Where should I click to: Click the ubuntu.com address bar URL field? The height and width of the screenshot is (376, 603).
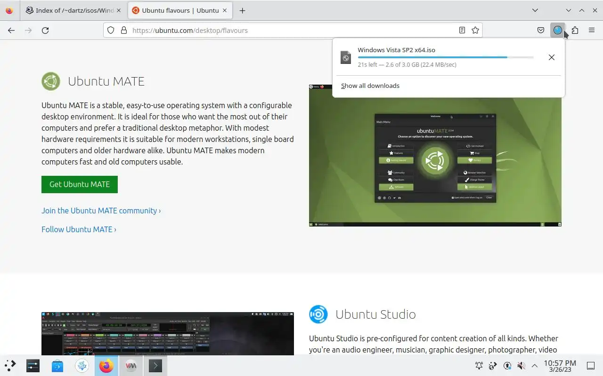click(x=292, y=30)
